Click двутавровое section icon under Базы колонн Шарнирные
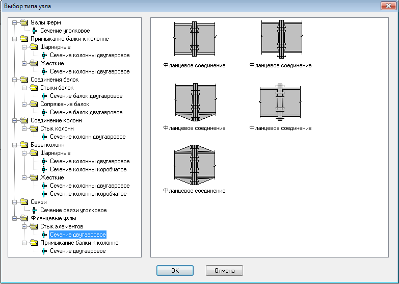 point(44,161)
